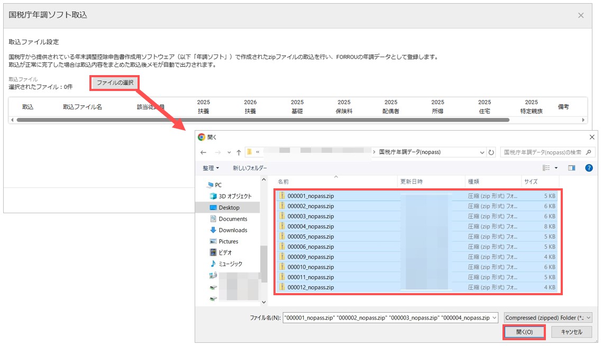
Task: Click the search magnifier icon
Action: pyautogui.click(x=588, y=152)
